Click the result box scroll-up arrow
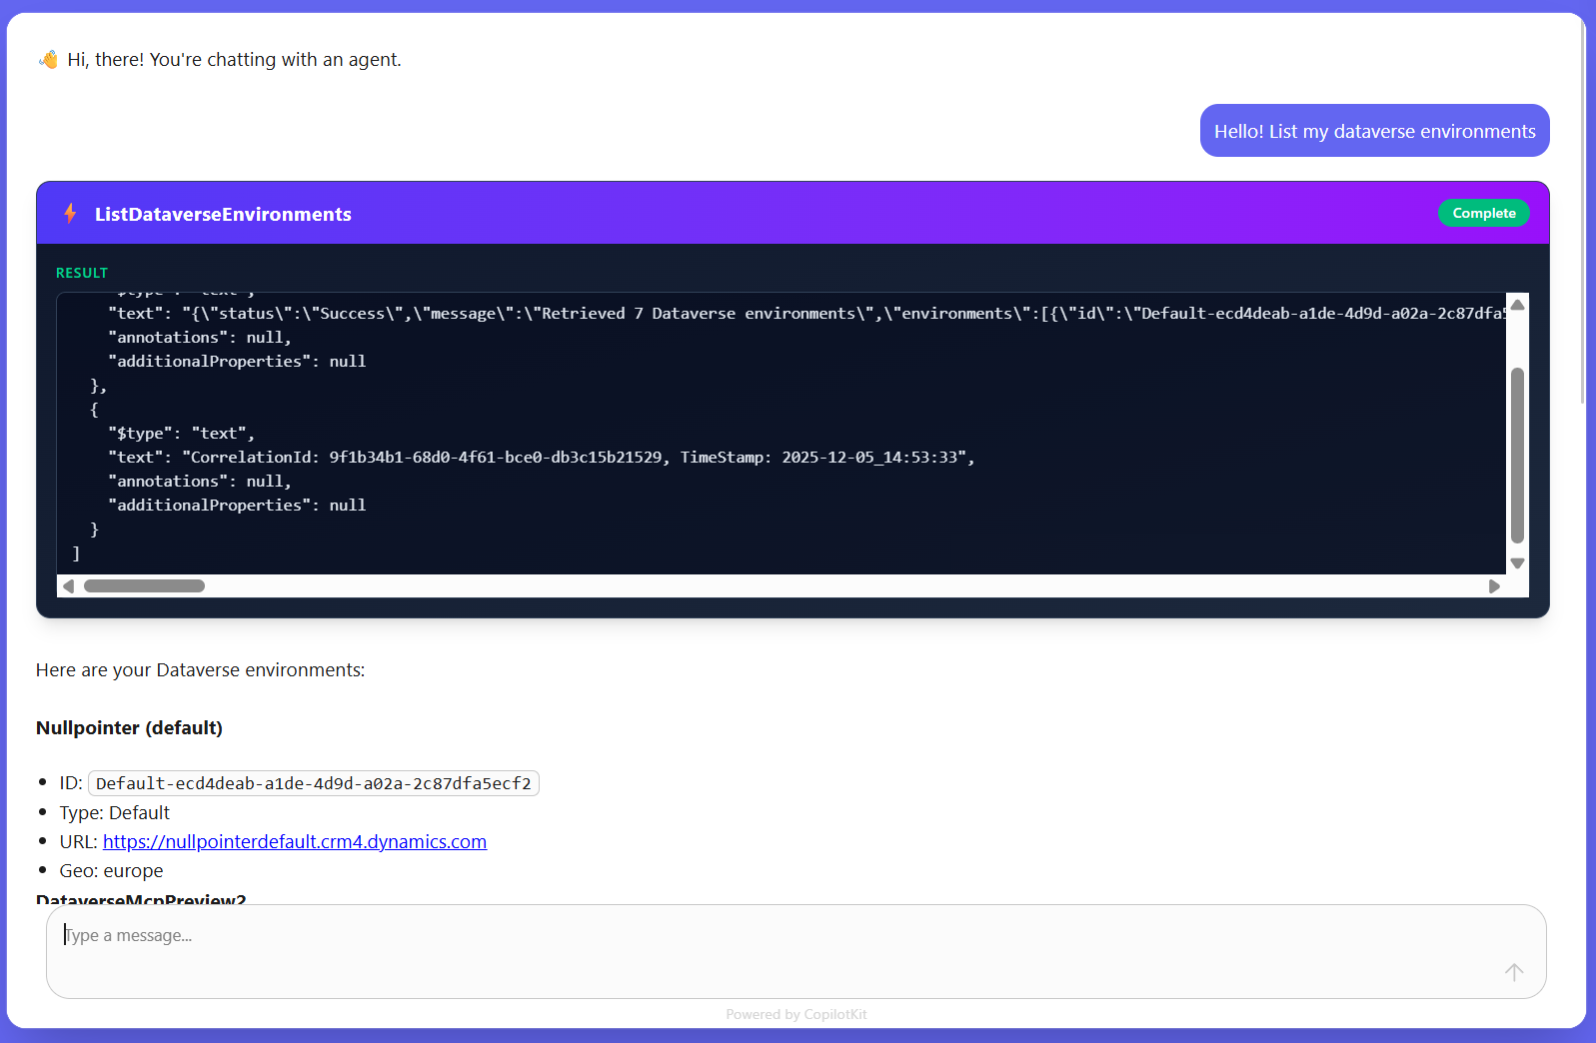 coord(1517,305)
